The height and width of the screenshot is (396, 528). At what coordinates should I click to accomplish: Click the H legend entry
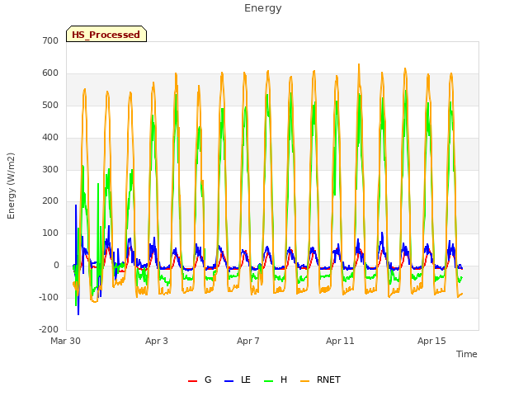click(x=276, y=379)
